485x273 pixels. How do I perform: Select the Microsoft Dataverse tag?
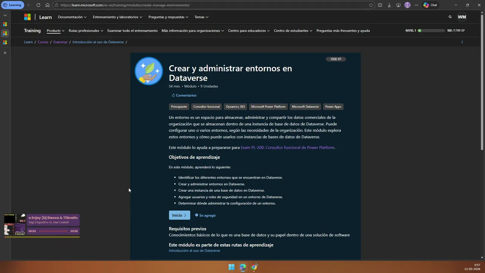pyautogui.click(x=305, y=107)
